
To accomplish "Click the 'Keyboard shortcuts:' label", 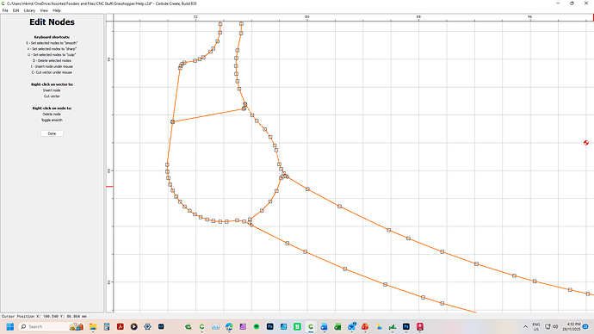I will pos(52,37).
